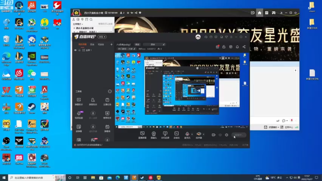This screenshot has width=322, height=181.
Task: Click the record video icon beside the speaker
Action: click(x=214, y=135)
